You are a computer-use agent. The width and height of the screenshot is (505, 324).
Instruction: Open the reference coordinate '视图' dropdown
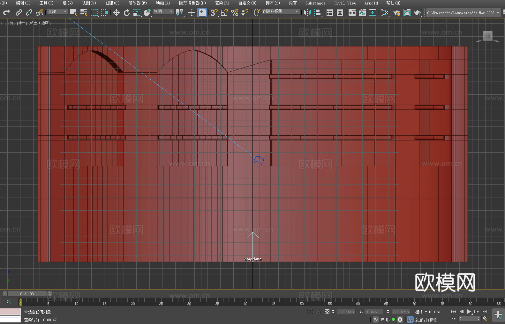click(x=163, y=11)
